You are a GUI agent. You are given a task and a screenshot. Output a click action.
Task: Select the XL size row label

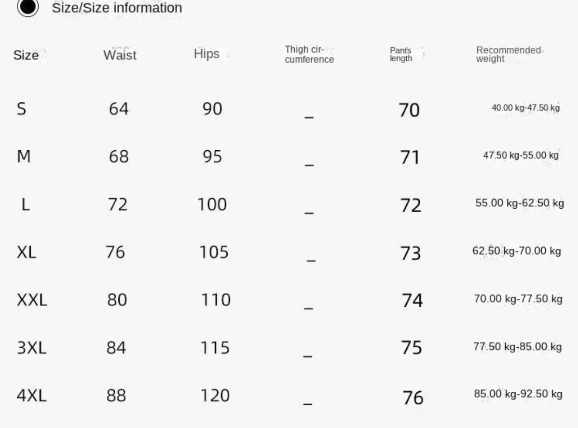click(27, 252)
